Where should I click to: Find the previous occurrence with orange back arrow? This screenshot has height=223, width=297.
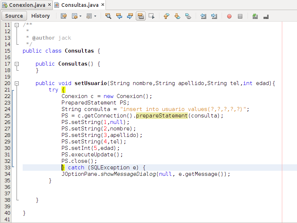pos(120,16)
